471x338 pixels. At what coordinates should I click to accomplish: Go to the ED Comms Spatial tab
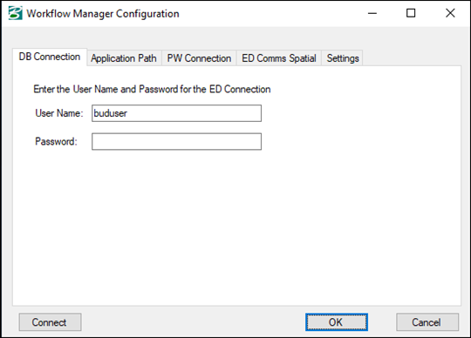[279, 58]
